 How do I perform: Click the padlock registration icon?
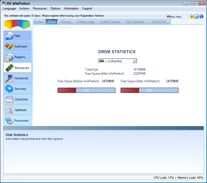coord(192,16)
